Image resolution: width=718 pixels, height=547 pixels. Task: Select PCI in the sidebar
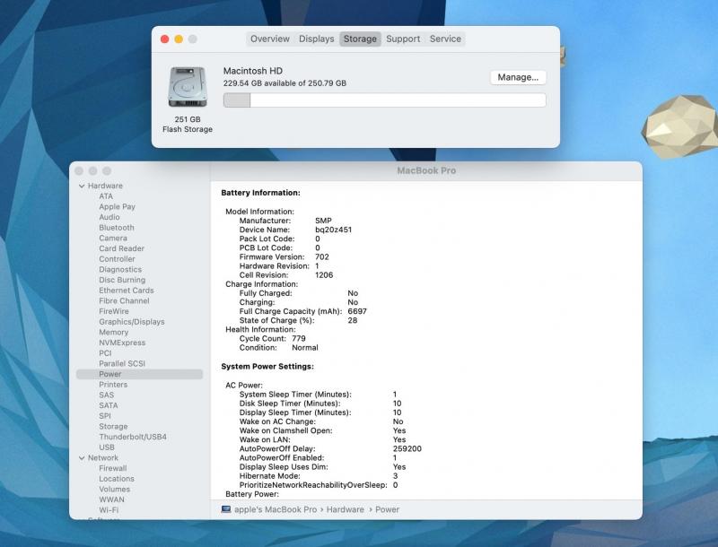105,353
